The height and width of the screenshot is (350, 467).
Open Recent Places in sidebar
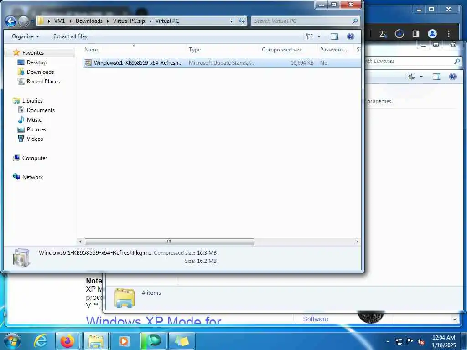click(x=43, y=82)
